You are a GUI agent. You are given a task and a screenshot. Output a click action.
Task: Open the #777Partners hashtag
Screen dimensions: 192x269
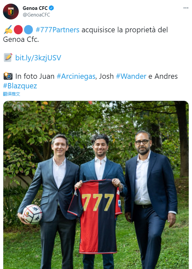pos(58,30)
